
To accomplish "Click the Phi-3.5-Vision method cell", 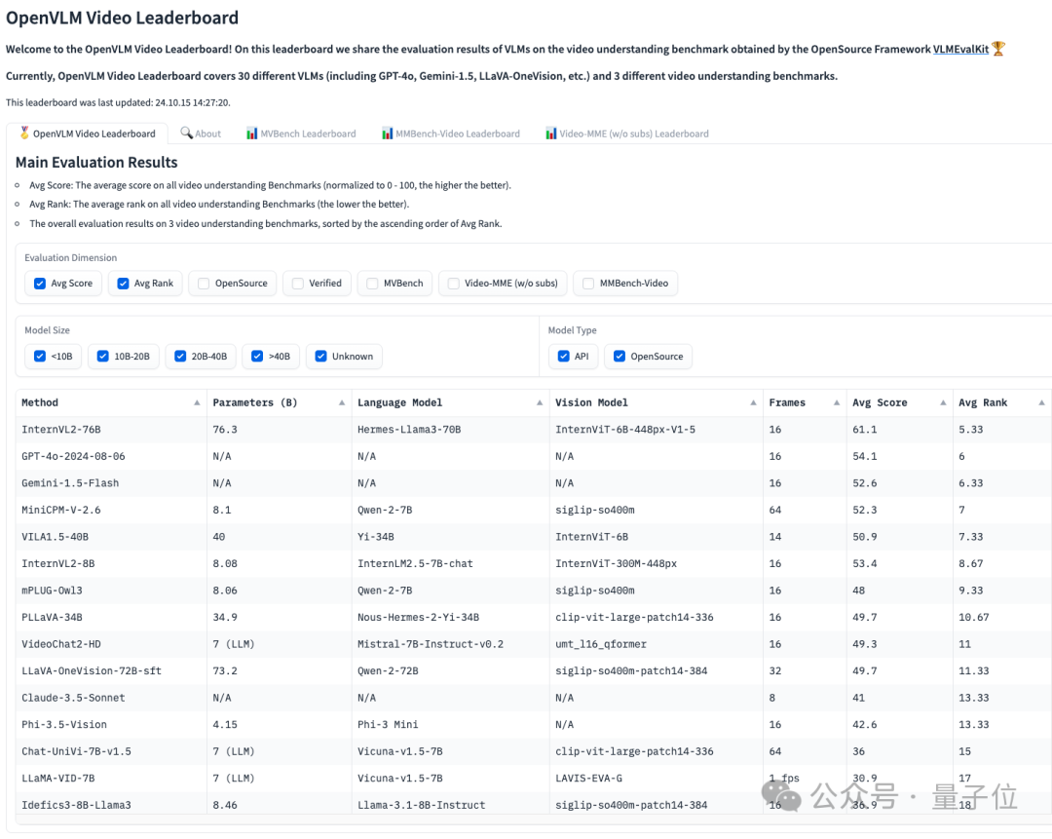I will pyautogui.click(x=111, y=725).
